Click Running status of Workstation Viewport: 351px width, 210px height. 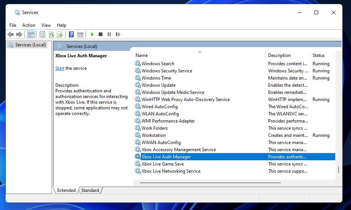321,135
